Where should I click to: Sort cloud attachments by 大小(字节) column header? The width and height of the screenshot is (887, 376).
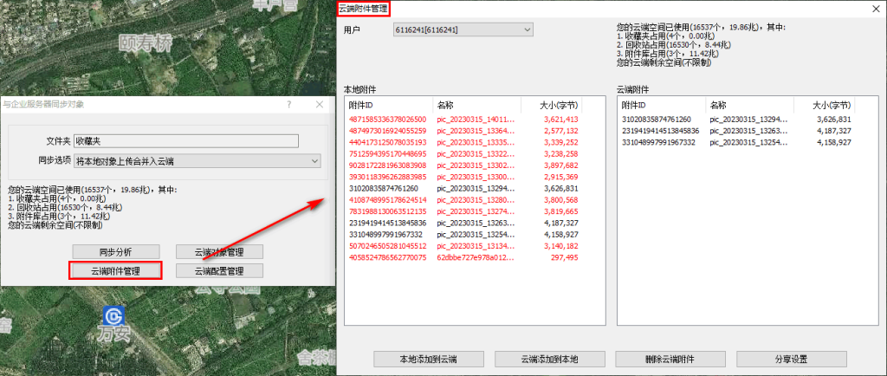tap(831, 104)
